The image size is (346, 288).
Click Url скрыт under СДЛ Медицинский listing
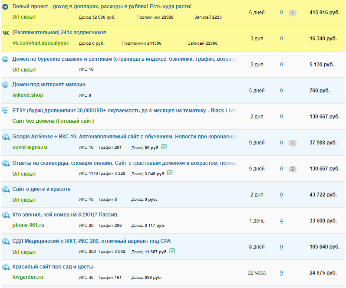[24, 252]
